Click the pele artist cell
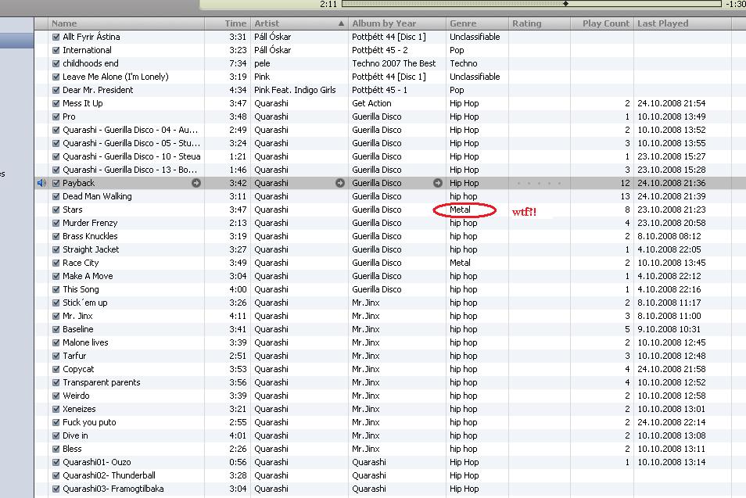 coord(262,63)
